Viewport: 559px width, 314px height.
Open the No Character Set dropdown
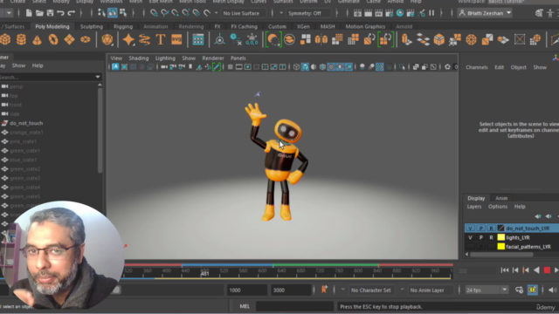click(370, 290)
